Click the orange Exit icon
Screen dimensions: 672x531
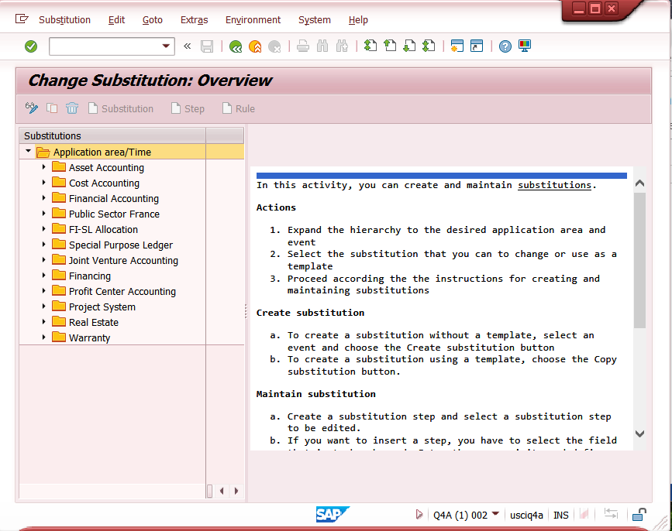click(255, 46)
